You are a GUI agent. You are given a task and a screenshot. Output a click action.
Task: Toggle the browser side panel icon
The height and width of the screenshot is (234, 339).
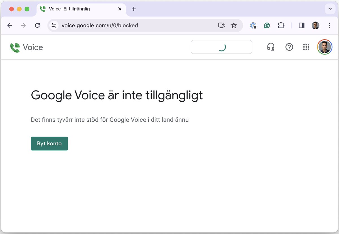point(301,25)
